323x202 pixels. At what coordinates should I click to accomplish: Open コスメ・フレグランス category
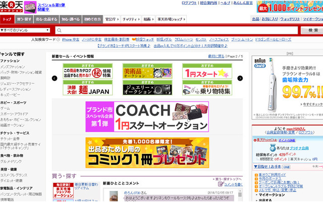coord(14,175)
